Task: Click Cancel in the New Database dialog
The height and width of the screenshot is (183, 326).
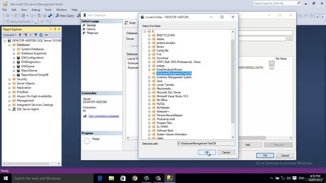Action: click(285, 156)
